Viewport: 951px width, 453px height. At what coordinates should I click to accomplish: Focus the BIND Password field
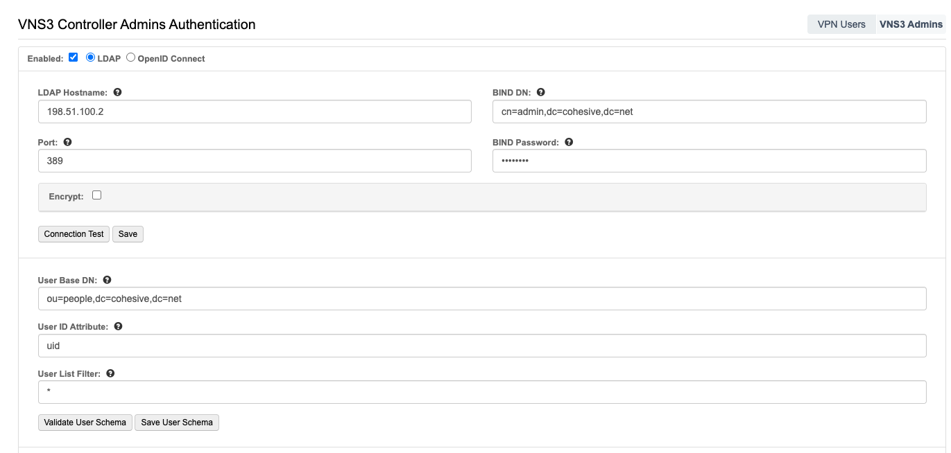[x=710, y=161]
